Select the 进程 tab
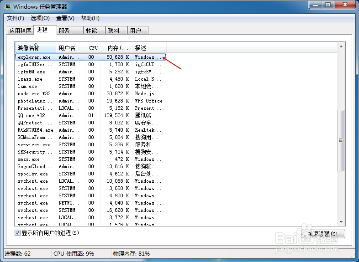359x262 pixels. tap(45, 30)
